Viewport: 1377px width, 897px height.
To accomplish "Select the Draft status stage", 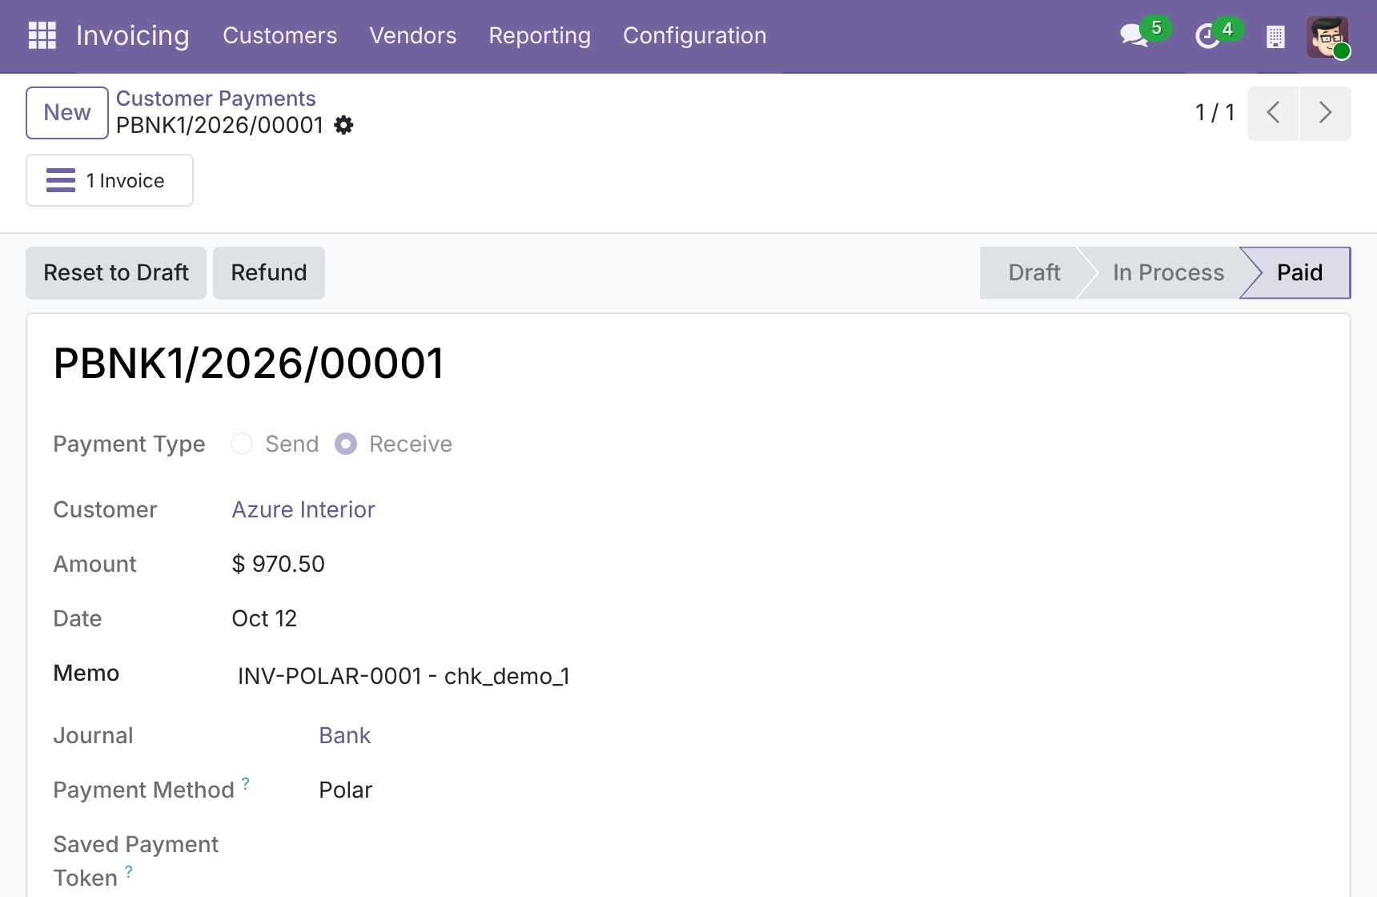I will tap(1033, 273).
